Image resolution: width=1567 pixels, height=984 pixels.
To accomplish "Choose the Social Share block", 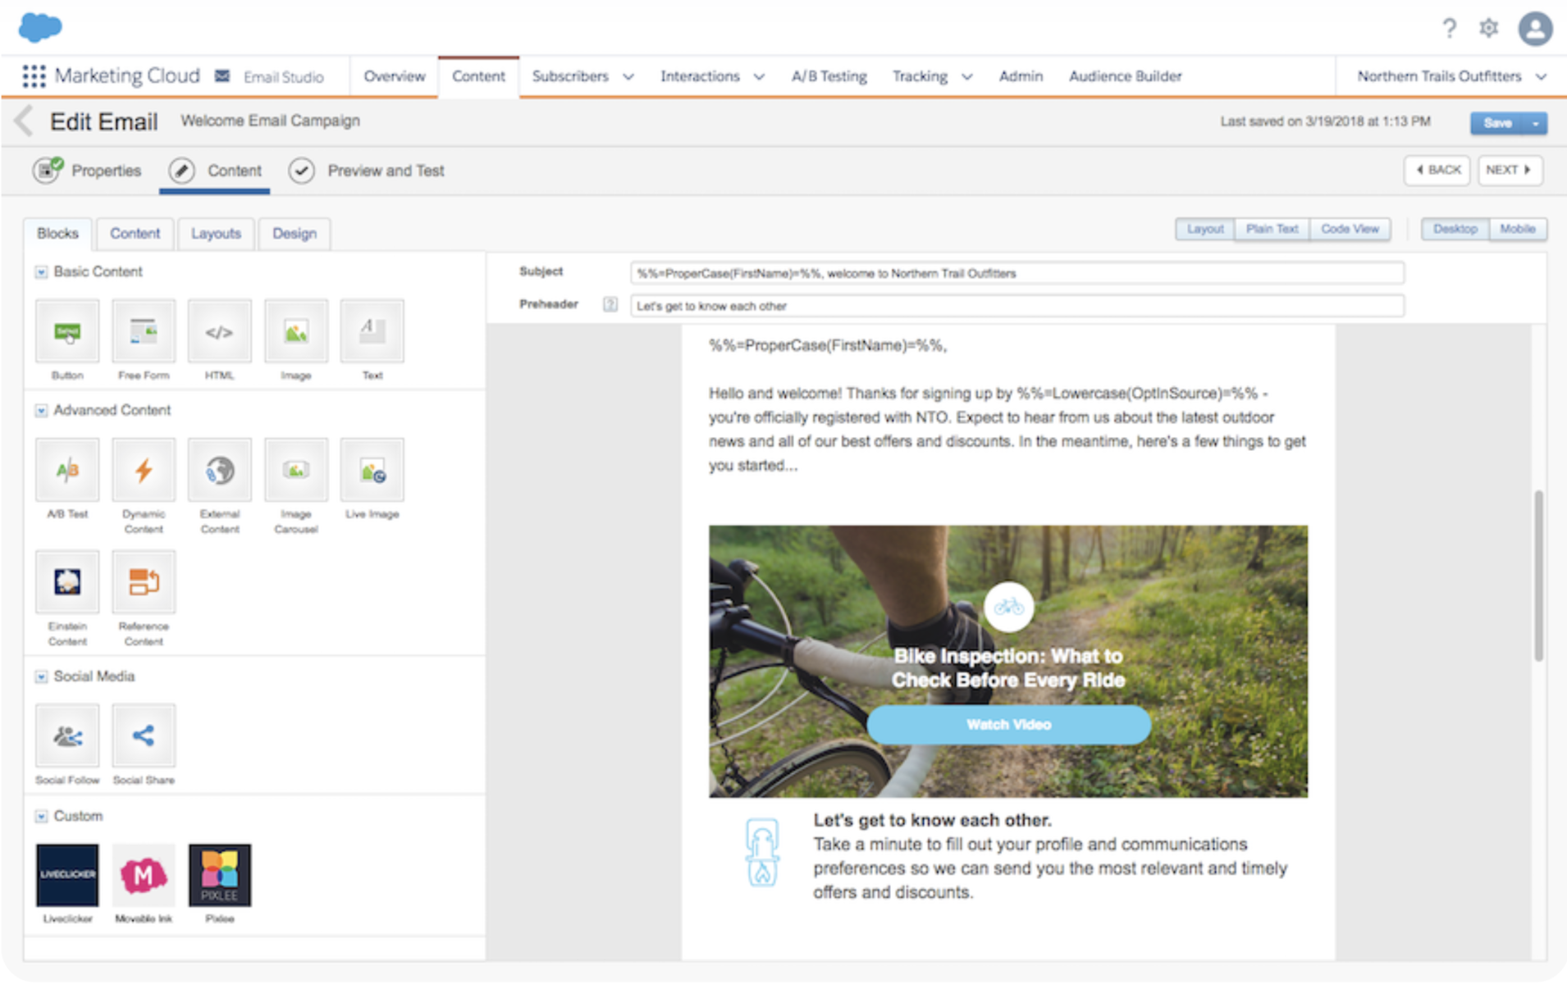I will click(x=143, y=735).
